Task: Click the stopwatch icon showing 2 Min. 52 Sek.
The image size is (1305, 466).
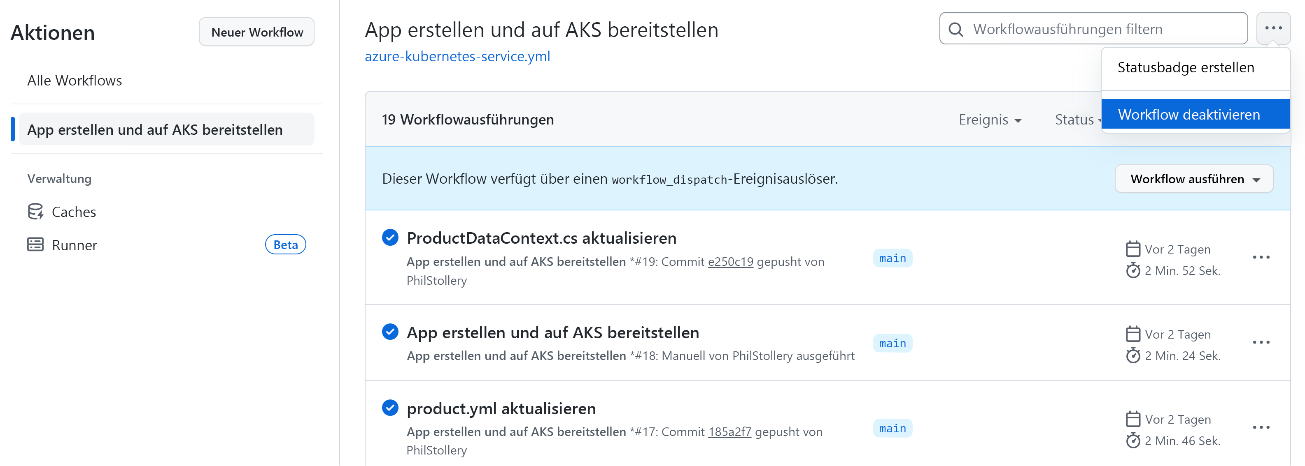Action: click(1133, 270)
